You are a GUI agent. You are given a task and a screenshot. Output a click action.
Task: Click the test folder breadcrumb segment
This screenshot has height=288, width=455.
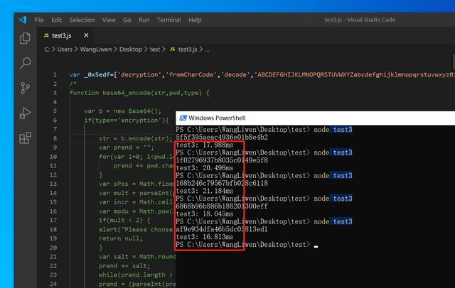pyautogui.click(x=155, y=50)
